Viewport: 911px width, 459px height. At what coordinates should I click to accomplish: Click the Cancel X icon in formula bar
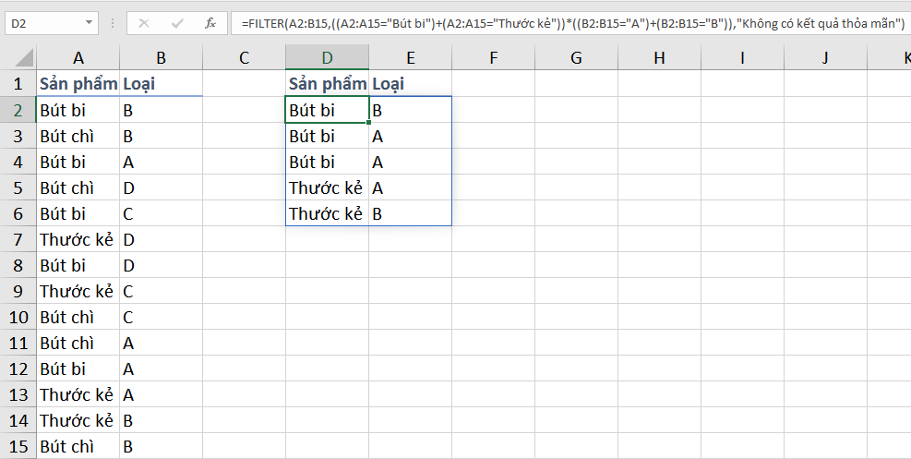(x=144, y=23)
